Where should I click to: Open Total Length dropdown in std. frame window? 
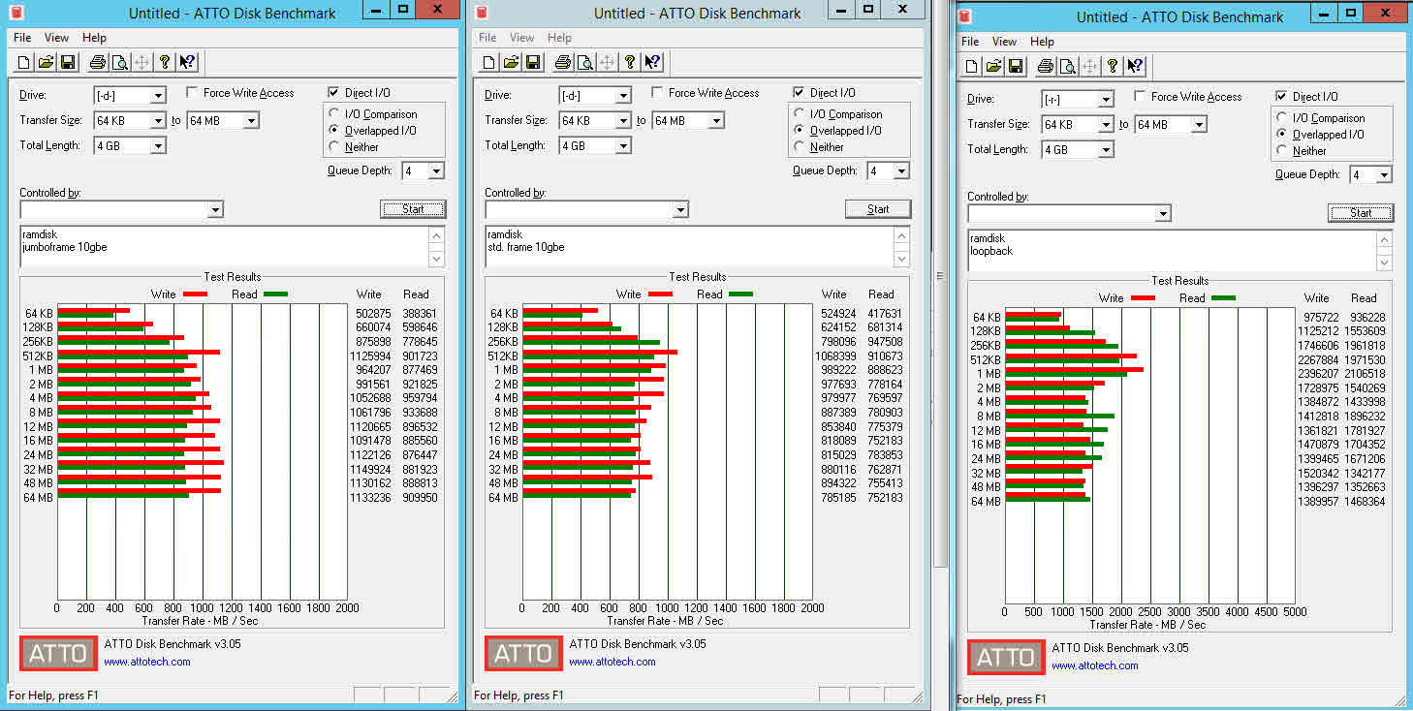[623, 146]
